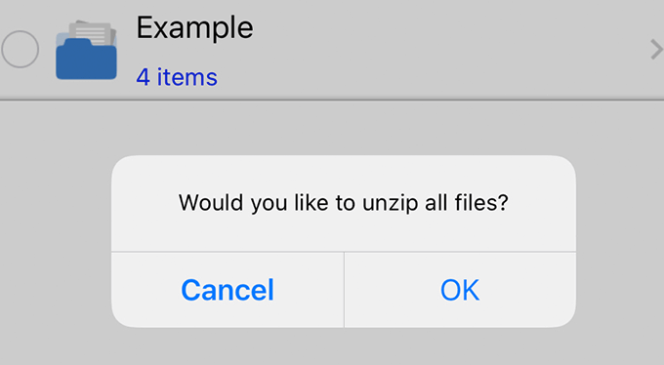
Task: Click the "Would you like to unzip" message
Action: pyautogui.click(x=344, y=202)
